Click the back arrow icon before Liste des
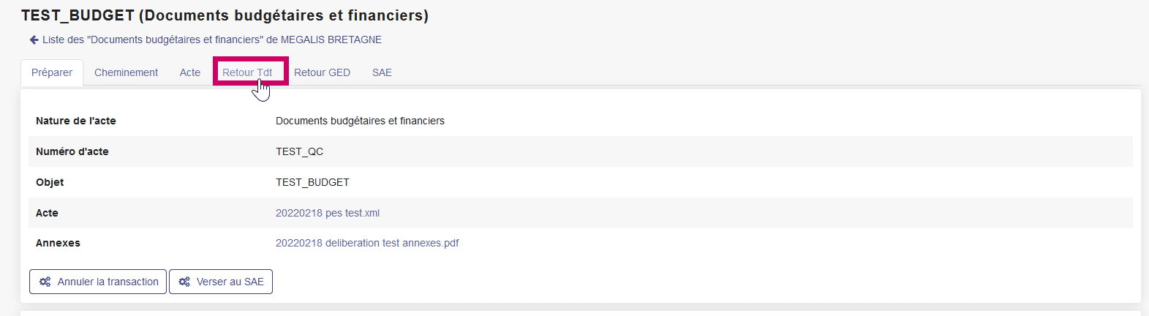1149x316 pixels. 34,39
